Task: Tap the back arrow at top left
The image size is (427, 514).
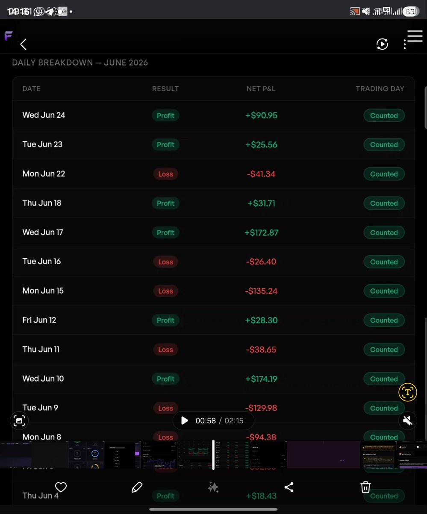Action: tap(24, 44)
